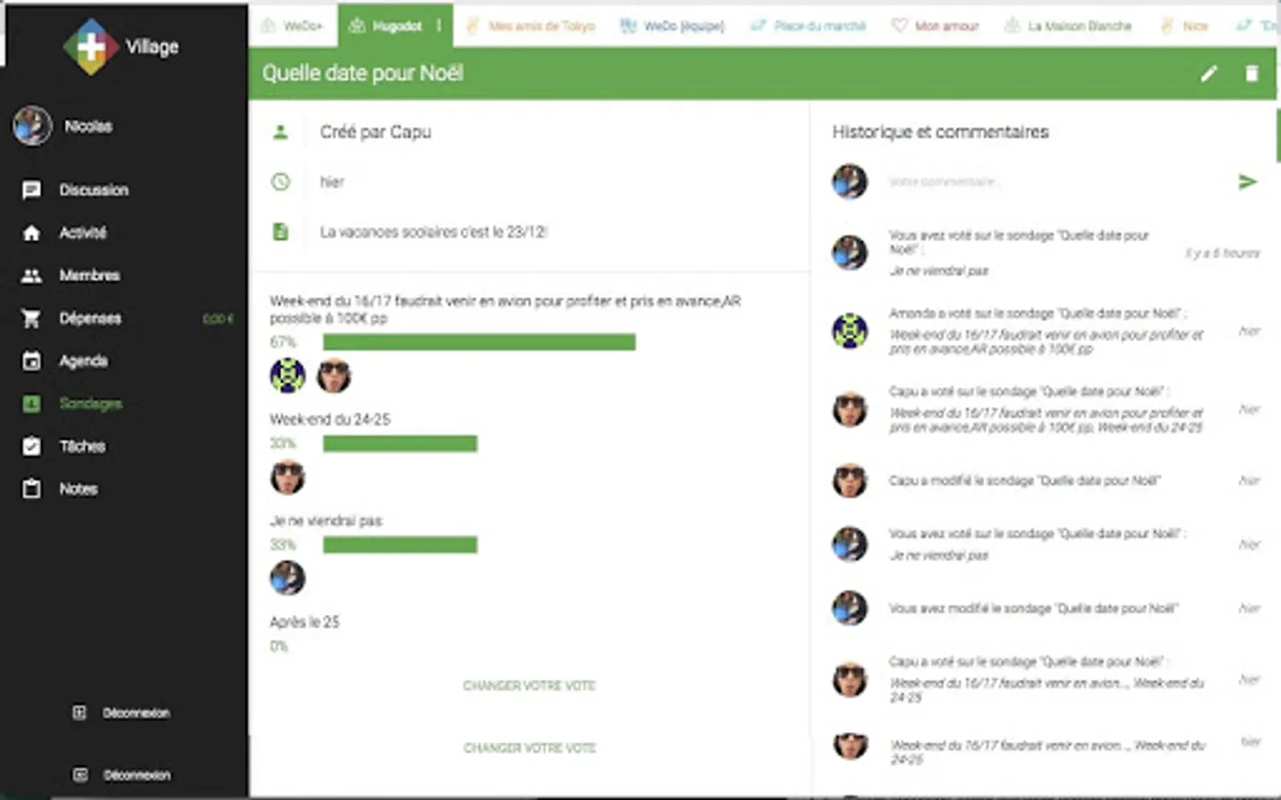The height and width of the screenshot is (800, 1281).
Task: Click the Après le 25 poll option
Action: tap(304, 622)
